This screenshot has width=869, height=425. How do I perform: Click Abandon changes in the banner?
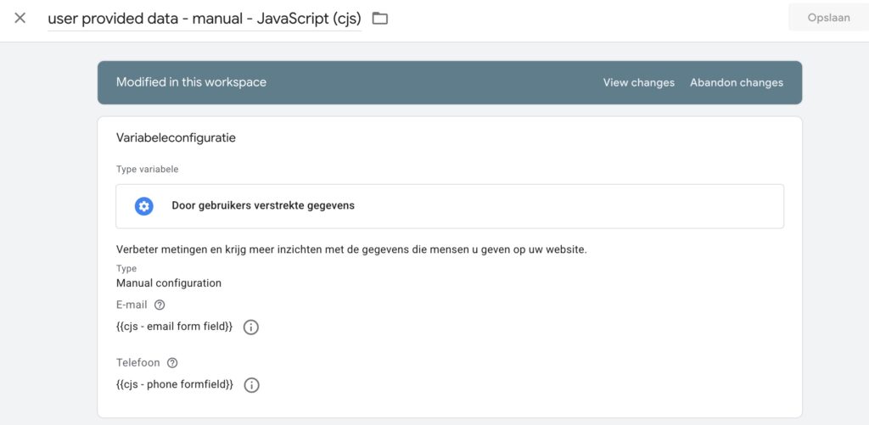(x=737, y=82)
